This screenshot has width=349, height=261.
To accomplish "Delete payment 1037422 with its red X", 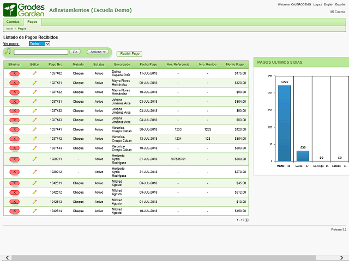I will [x=15, y=92].
